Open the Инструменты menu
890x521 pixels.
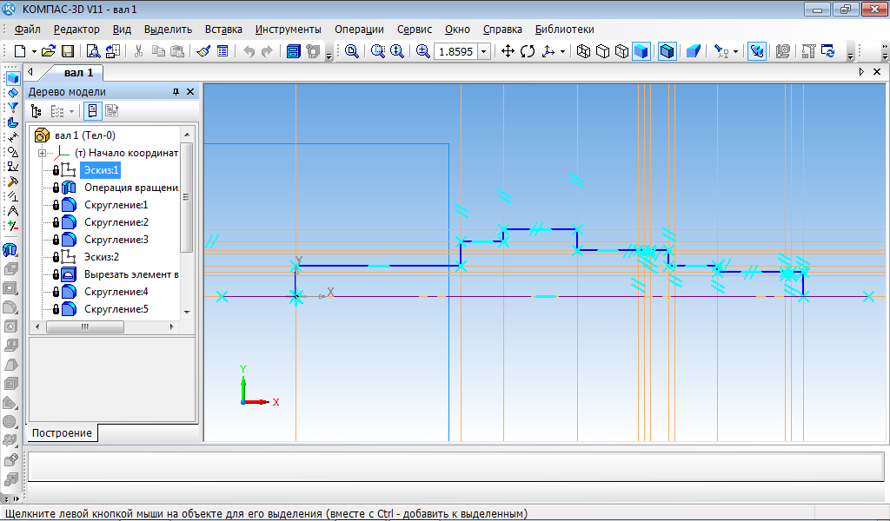tap(289, 30)
